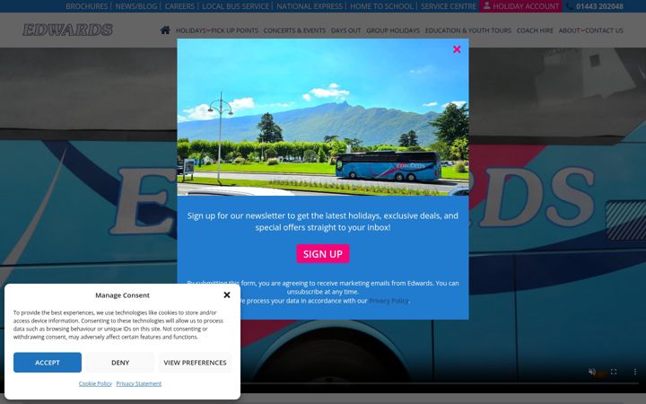Click View Preferences for cookies
The height and width of the screenshot is (404, 646).
pos(195,363)
